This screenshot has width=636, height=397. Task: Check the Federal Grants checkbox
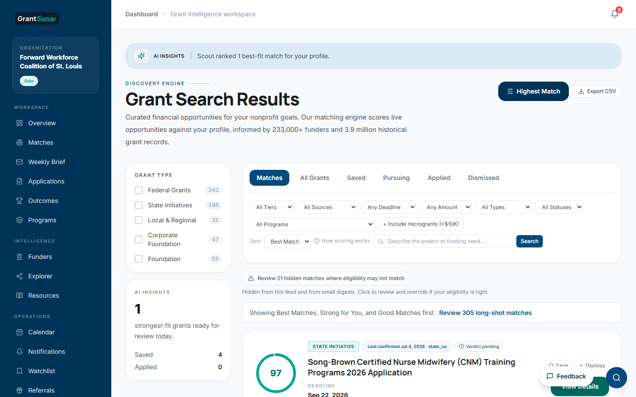tap(139, 190)
